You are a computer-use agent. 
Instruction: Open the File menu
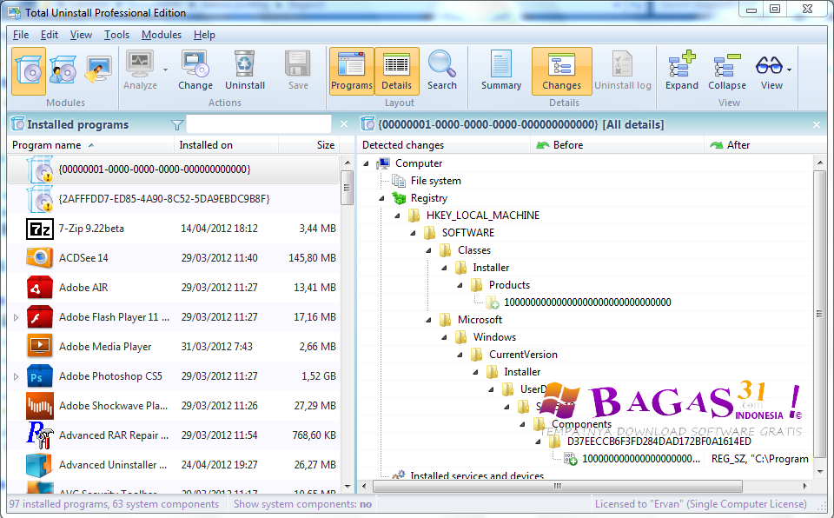[21, 35]
